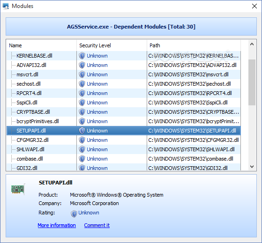This screenshot has height=243, width=262.
Task: Click the path C:\WINDOWS\SYSTEM32\msvcrt.dll
Action: click(x=188, y=74)
